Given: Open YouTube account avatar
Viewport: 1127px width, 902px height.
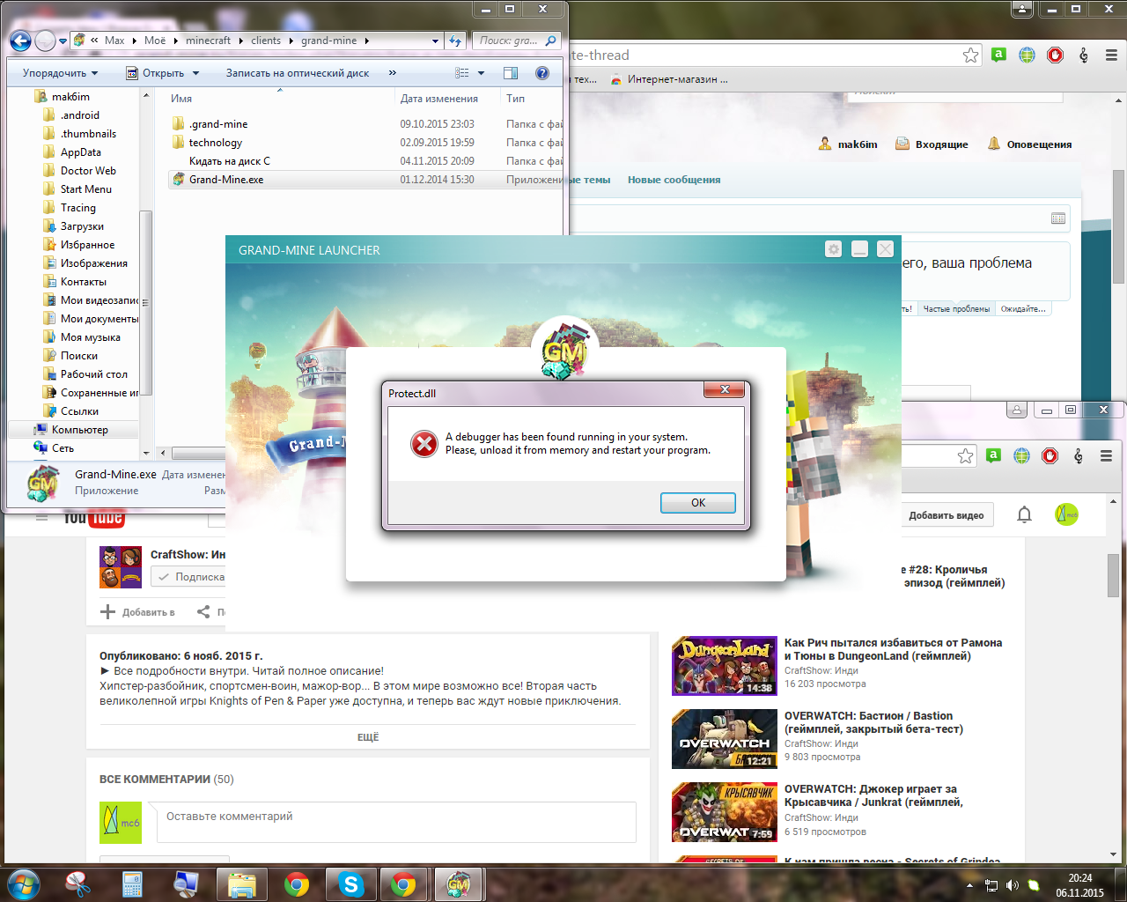Looking at the screenshot, I should point(1066,514).
